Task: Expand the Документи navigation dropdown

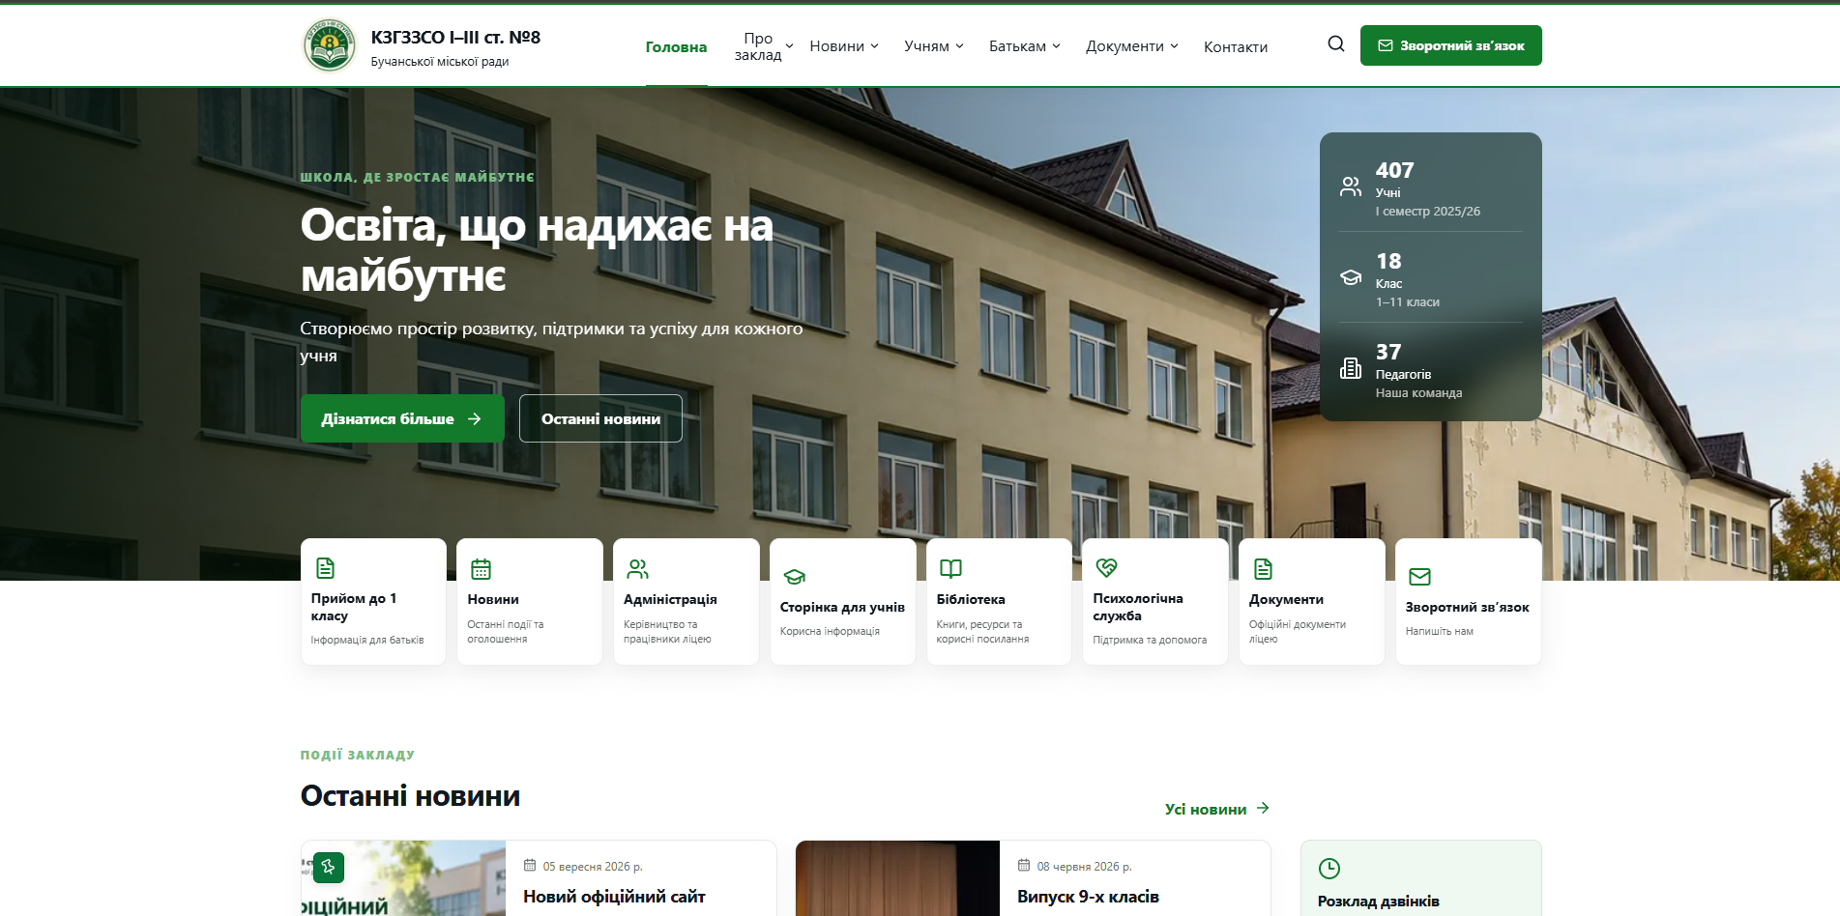Action: point(1132,46)
